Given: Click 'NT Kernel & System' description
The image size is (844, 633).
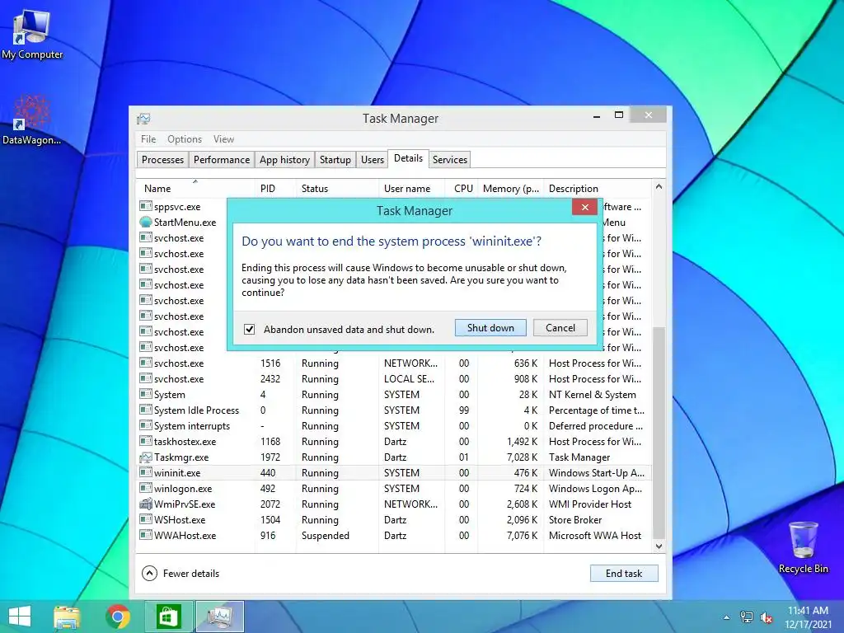Looking at the screenshot, I should click(592, 395).
